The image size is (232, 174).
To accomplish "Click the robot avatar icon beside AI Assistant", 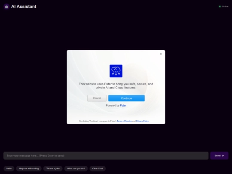I will click(x=6, y=6).
